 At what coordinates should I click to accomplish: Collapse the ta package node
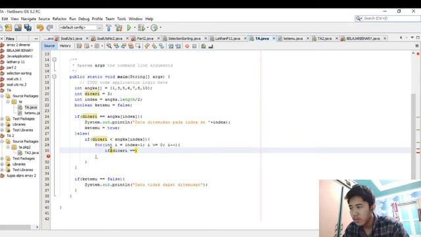(x=8, y=101)
